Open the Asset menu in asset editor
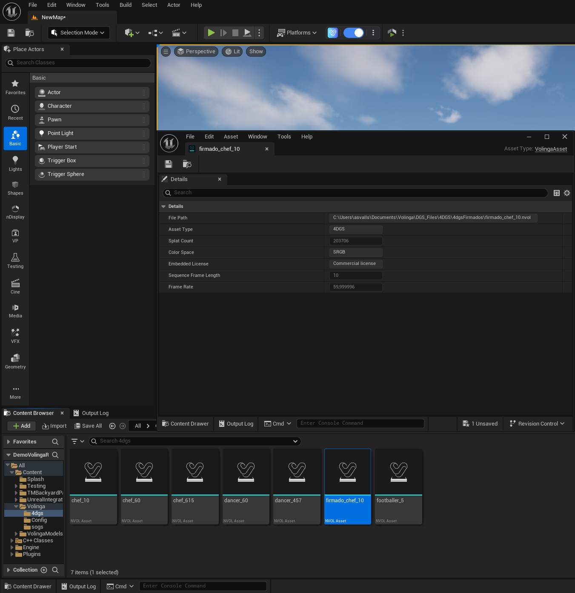Screen dimensions: 575x593 (231, 137)
